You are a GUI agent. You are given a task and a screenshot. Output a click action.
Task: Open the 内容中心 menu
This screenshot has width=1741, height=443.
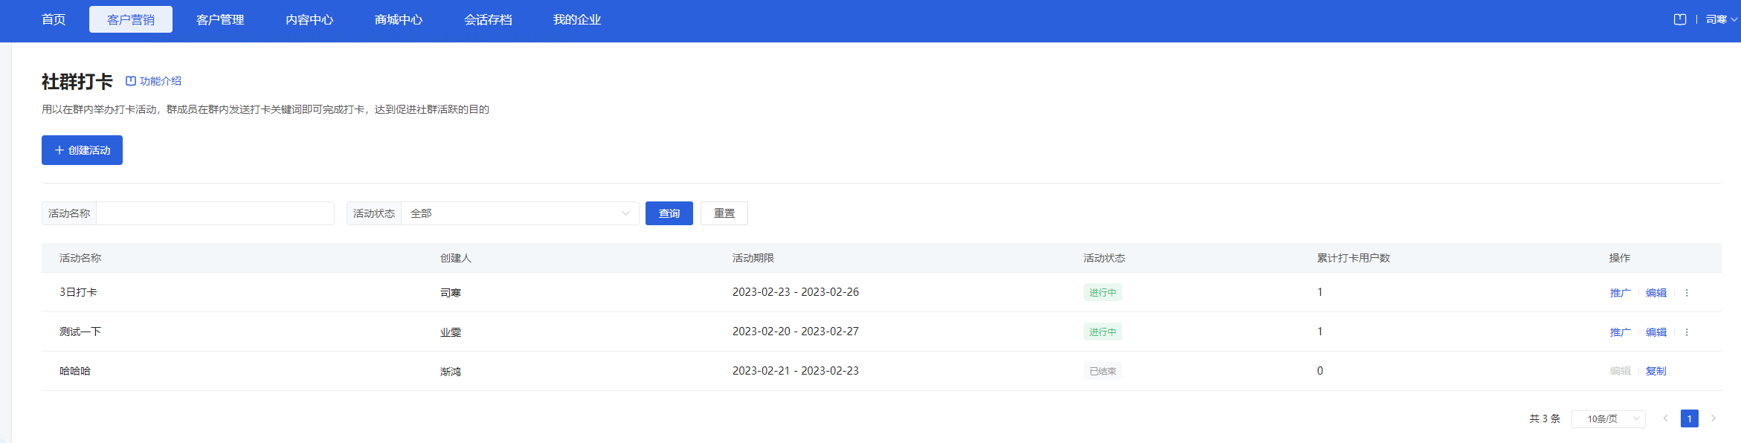coord(309,19)
